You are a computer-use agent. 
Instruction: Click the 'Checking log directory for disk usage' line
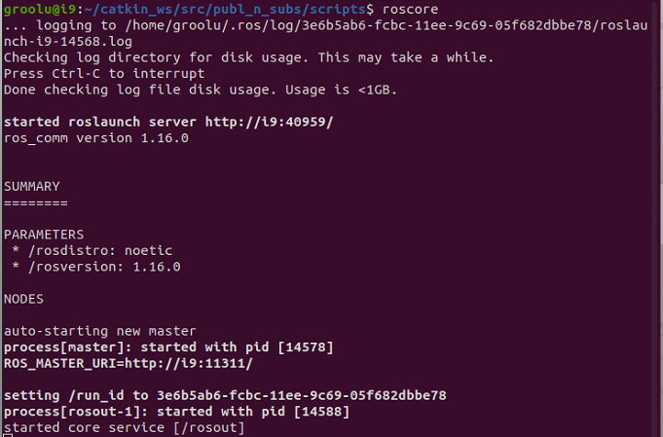pyautogui.click(x=248, y=57)
